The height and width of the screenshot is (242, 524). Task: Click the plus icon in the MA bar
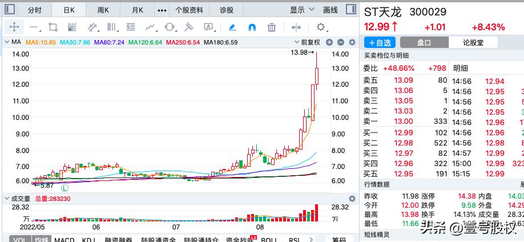(x=329, y=42)
